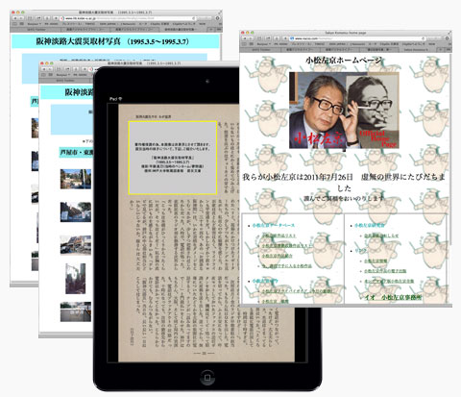461x397 pixels.
Task: Click the downloads icon at right of Komatsu window toolbar
Action: coord(448,38)
